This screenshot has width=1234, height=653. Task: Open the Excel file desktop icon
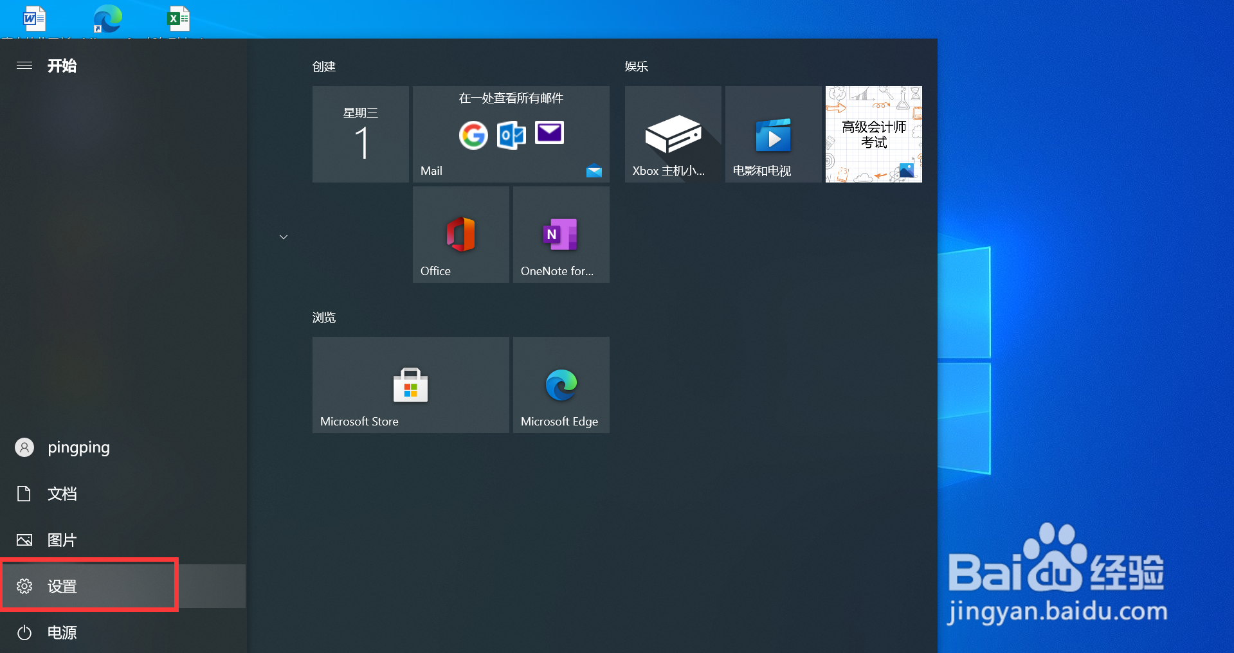click(179, 19)
